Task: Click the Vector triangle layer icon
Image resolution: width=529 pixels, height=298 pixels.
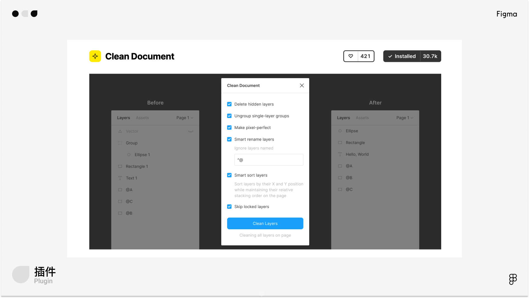Action: tap(120, 131)
